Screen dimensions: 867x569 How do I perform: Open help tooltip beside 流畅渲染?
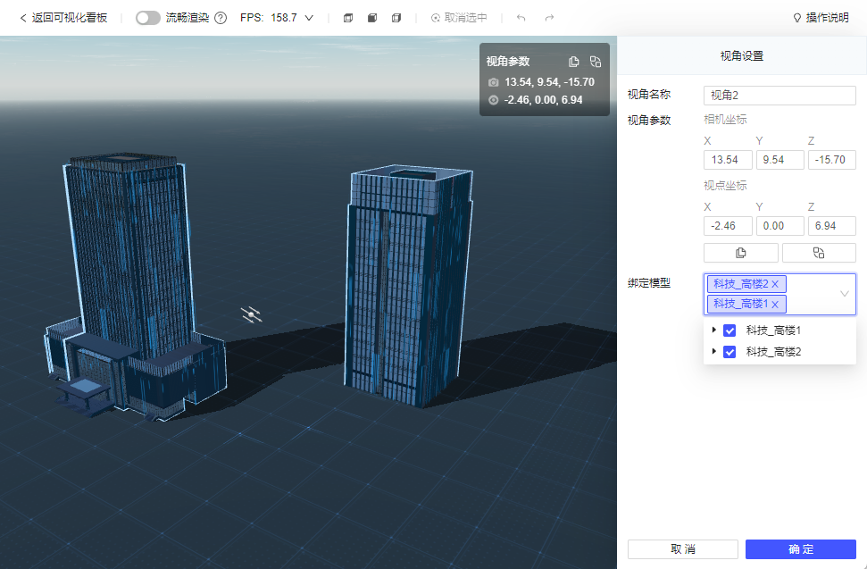point(221,18)
